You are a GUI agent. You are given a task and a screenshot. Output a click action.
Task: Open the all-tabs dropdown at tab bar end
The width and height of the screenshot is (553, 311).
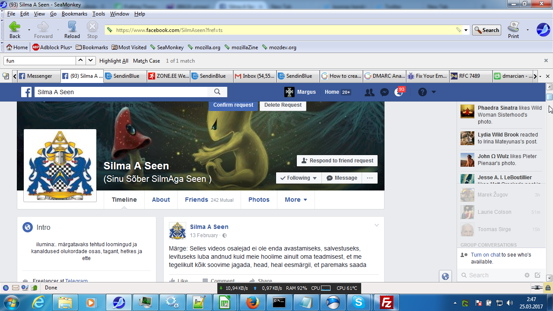[x=540, y=76]
